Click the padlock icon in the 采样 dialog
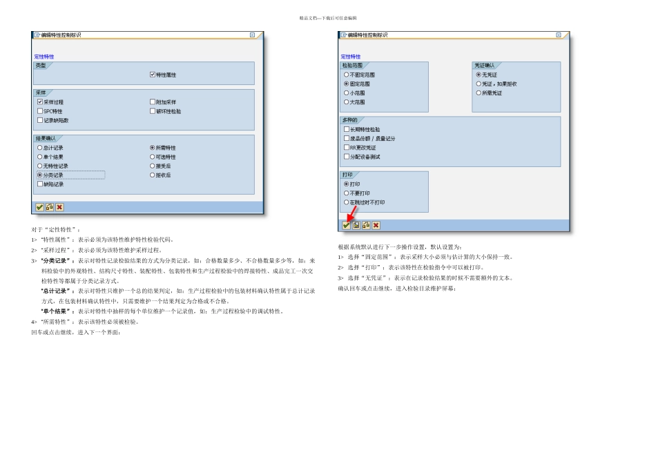This screenshot has height=464, width=656. tap(50, 207)
